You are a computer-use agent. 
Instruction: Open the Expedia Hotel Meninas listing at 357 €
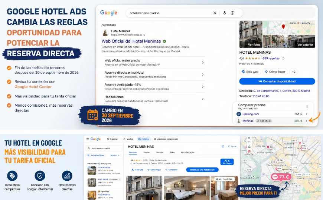pos(104,195)
